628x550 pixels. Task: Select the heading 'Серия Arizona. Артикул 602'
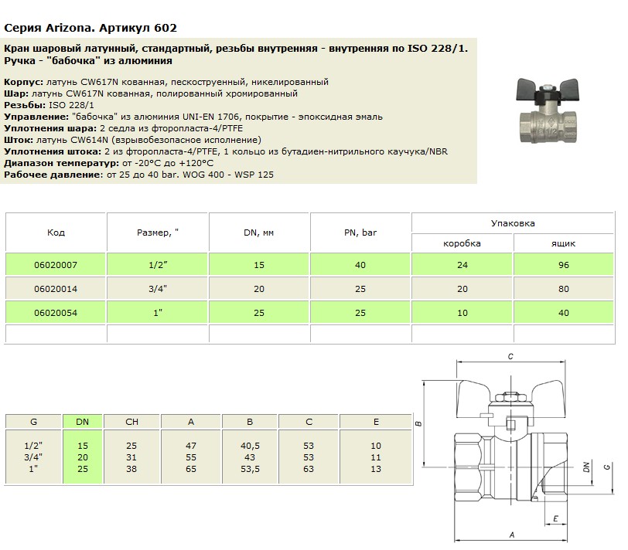click(90, 29)
